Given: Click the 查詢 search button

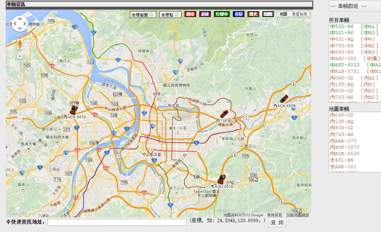Looking at the screenshot, I should tap(277, 222).
